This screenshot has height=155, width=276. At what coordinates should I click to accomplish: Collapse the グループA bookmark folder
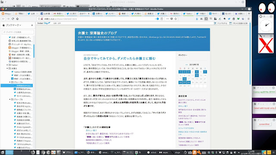10,82
